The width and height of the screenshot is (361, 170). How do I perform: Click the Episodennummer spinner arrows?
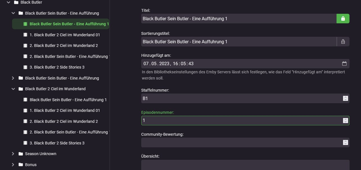[x=345, y=121]
